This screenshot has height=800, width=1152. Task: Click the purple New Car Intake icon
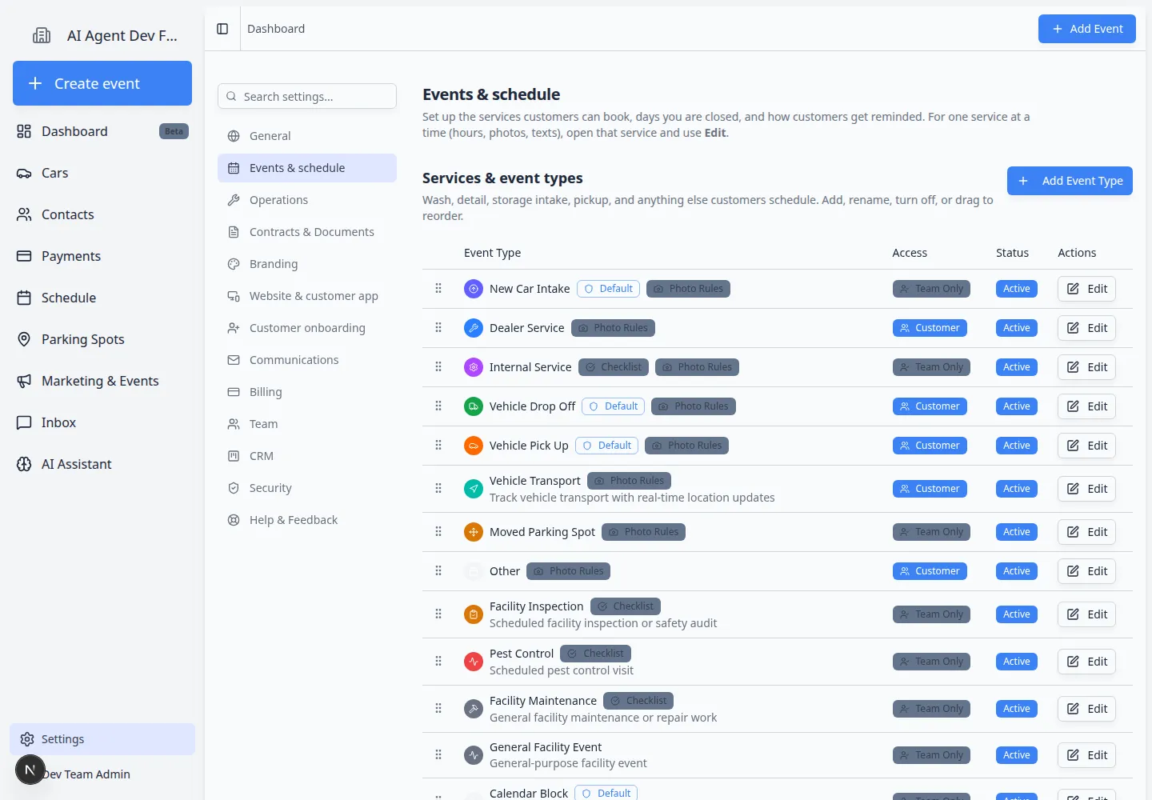pos(474,289)
